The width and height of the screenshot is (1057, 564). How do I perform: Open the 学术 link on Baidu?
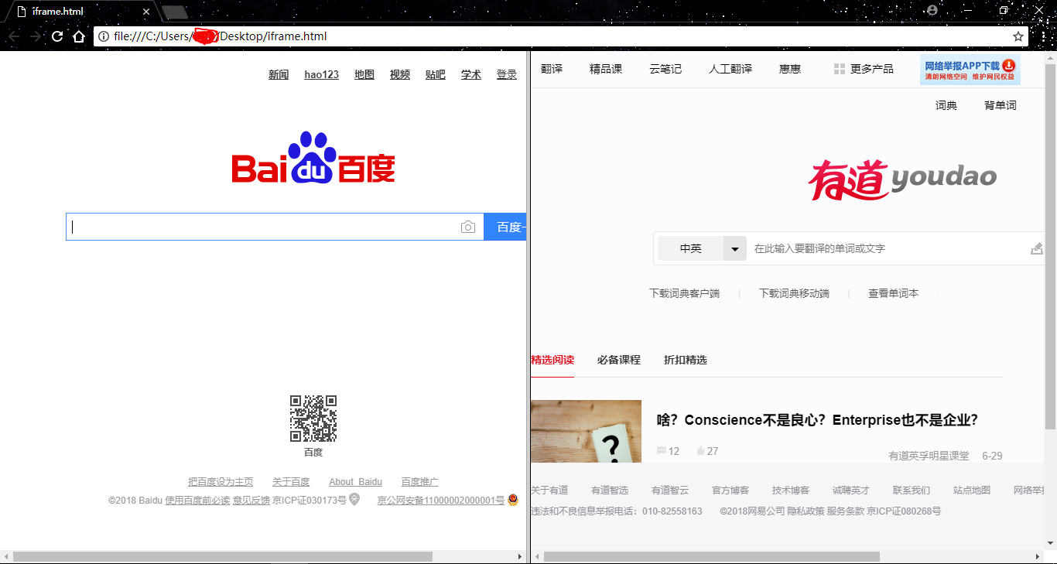pos(471,74)
